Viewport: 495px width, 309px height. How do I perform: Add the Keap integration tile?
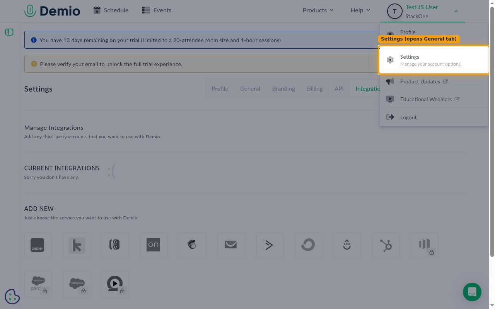[x=77, y=245]
